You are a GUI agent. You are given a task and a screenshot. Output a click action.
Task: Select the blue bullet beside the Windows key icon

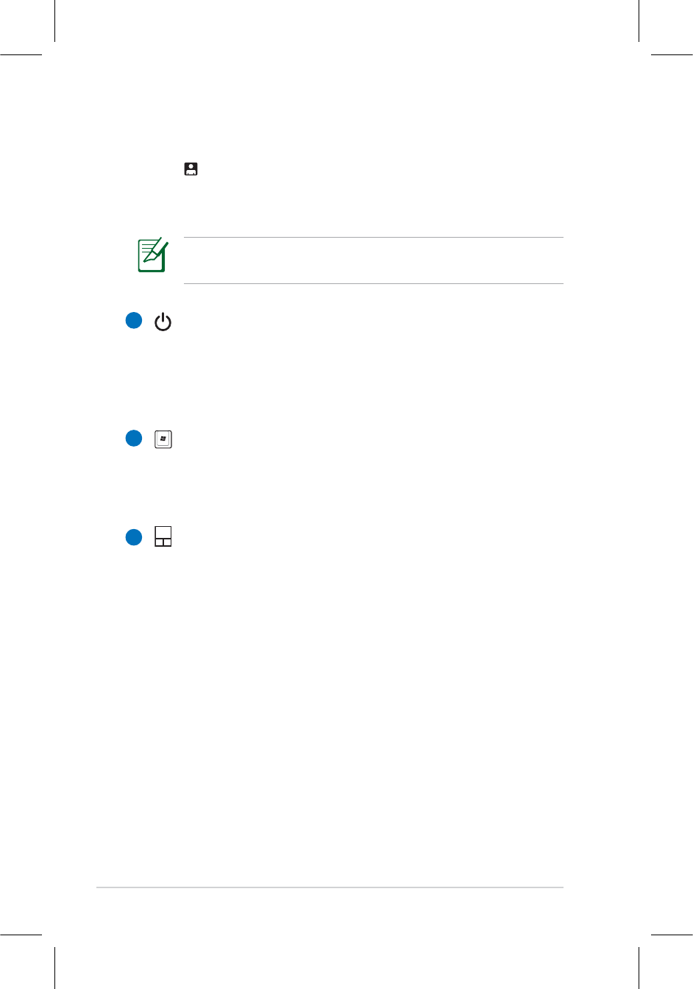[x=133, y=439]
